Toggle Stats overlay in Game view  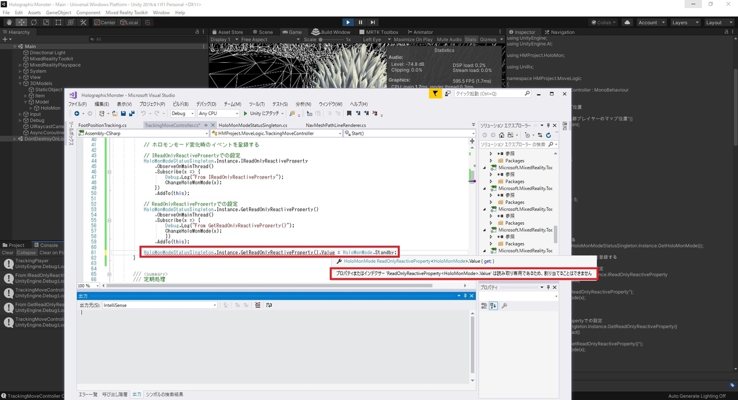[x=470, y=39]
